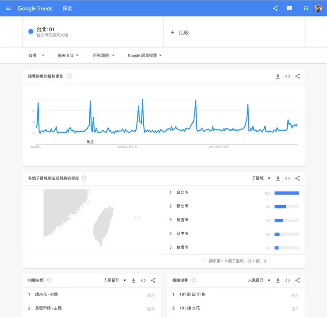Go to next page of subregions

(265, 261)
